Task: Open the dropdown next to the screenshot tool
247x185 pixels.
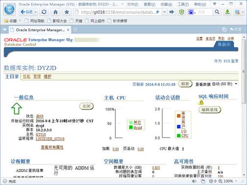Action: click(x=243, y=12)
